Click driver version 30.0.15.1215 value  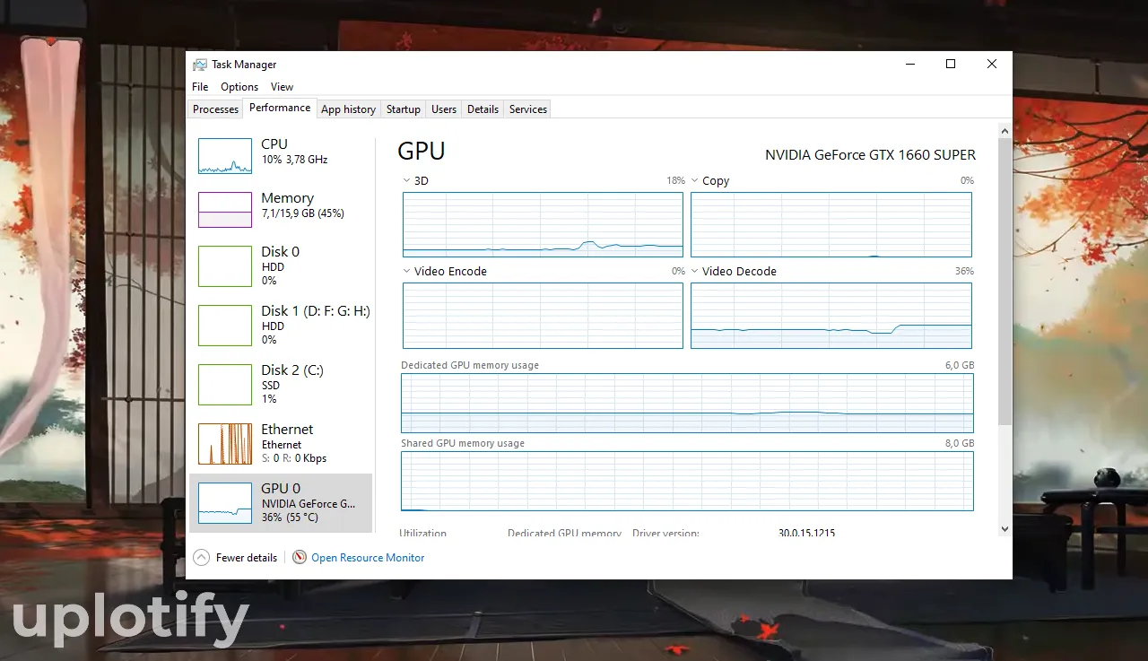tap(807, 533)
